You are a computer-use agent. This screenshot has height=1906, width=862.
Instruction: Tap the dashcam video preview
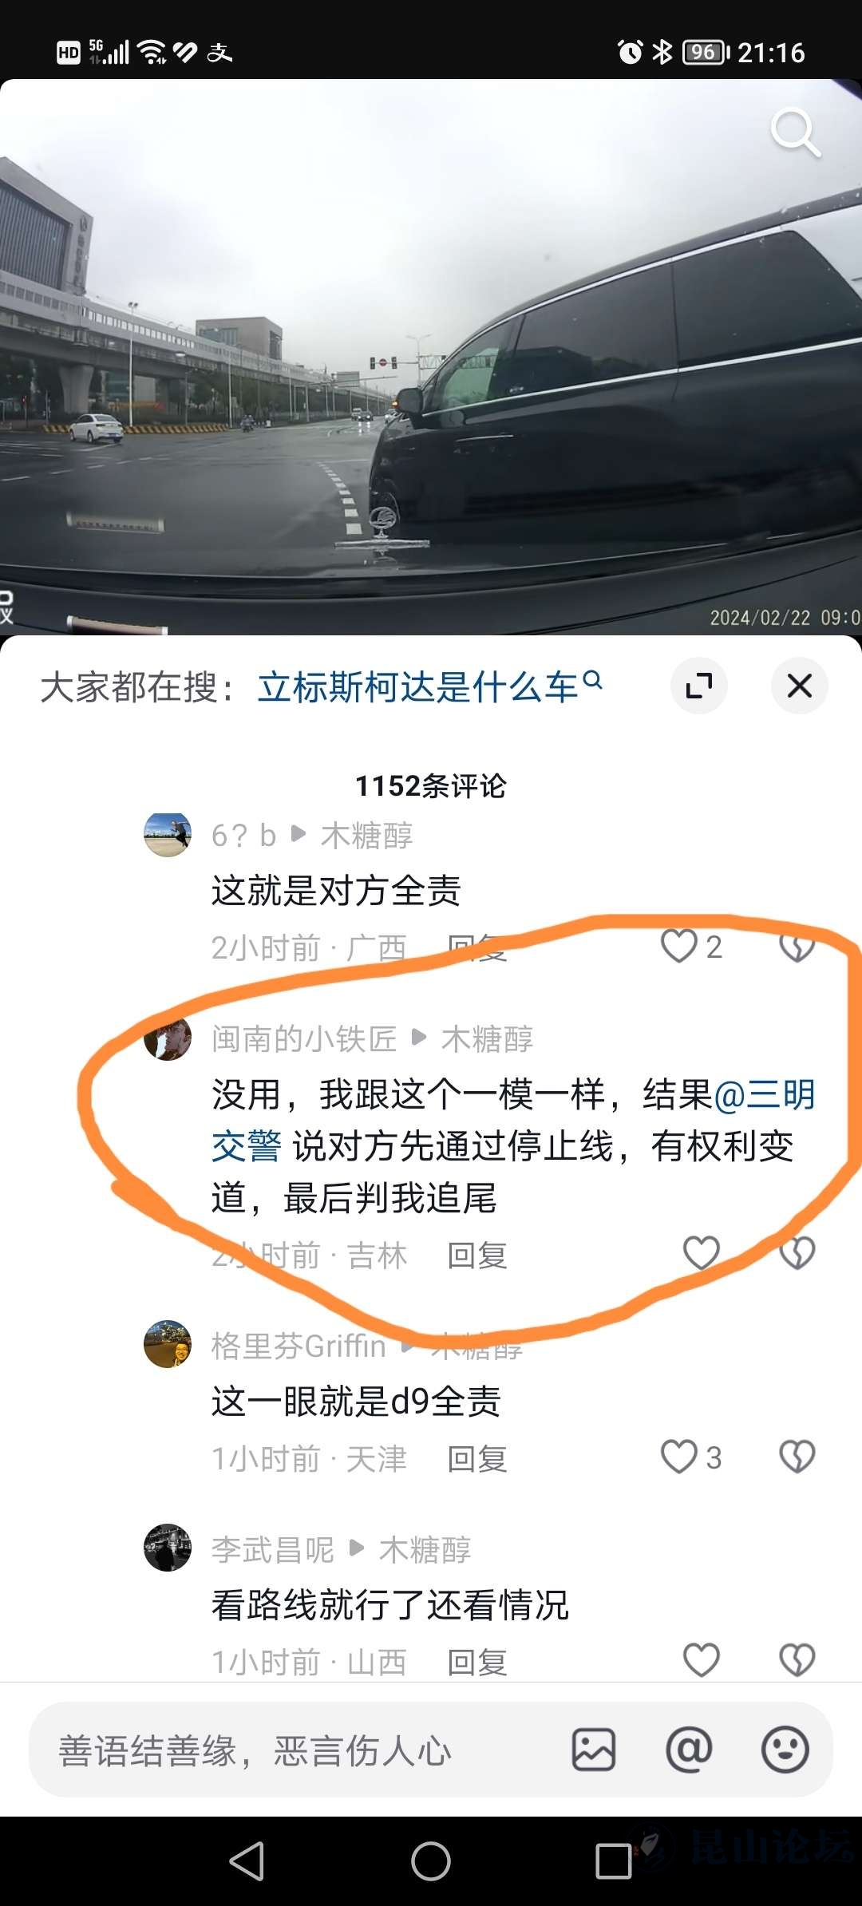(431, 357)
